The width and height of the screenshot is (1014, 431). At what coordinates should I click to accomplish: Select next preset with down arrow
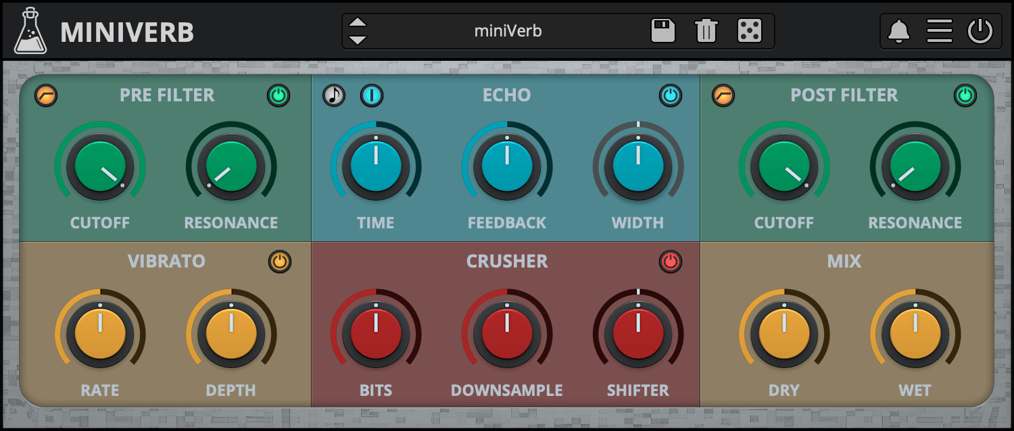tap(358, 39)
